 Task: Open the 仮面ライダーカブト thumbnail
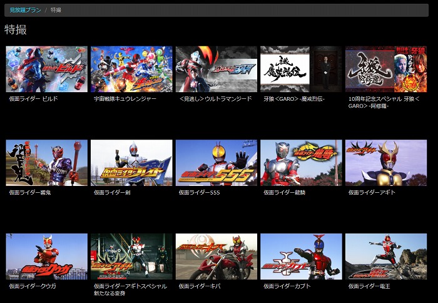pos(301,257)
